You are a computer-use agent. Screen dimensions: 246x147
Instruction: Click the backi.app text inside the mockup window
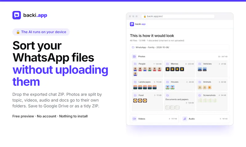(x=141, y=24)
